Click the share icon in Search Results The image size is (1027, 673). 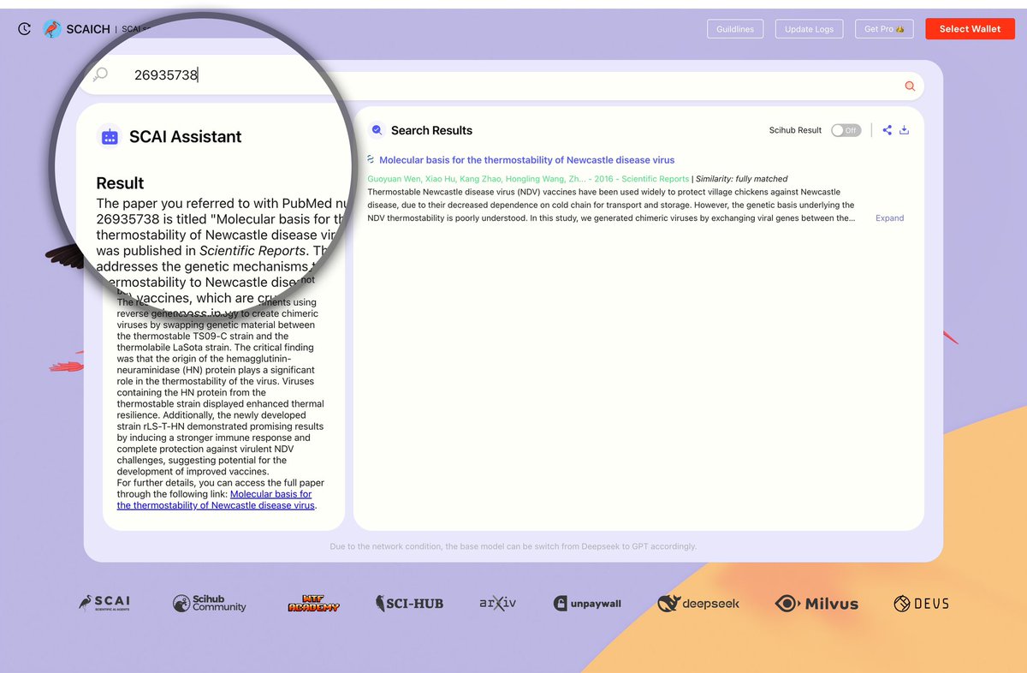tap(887, 130)
